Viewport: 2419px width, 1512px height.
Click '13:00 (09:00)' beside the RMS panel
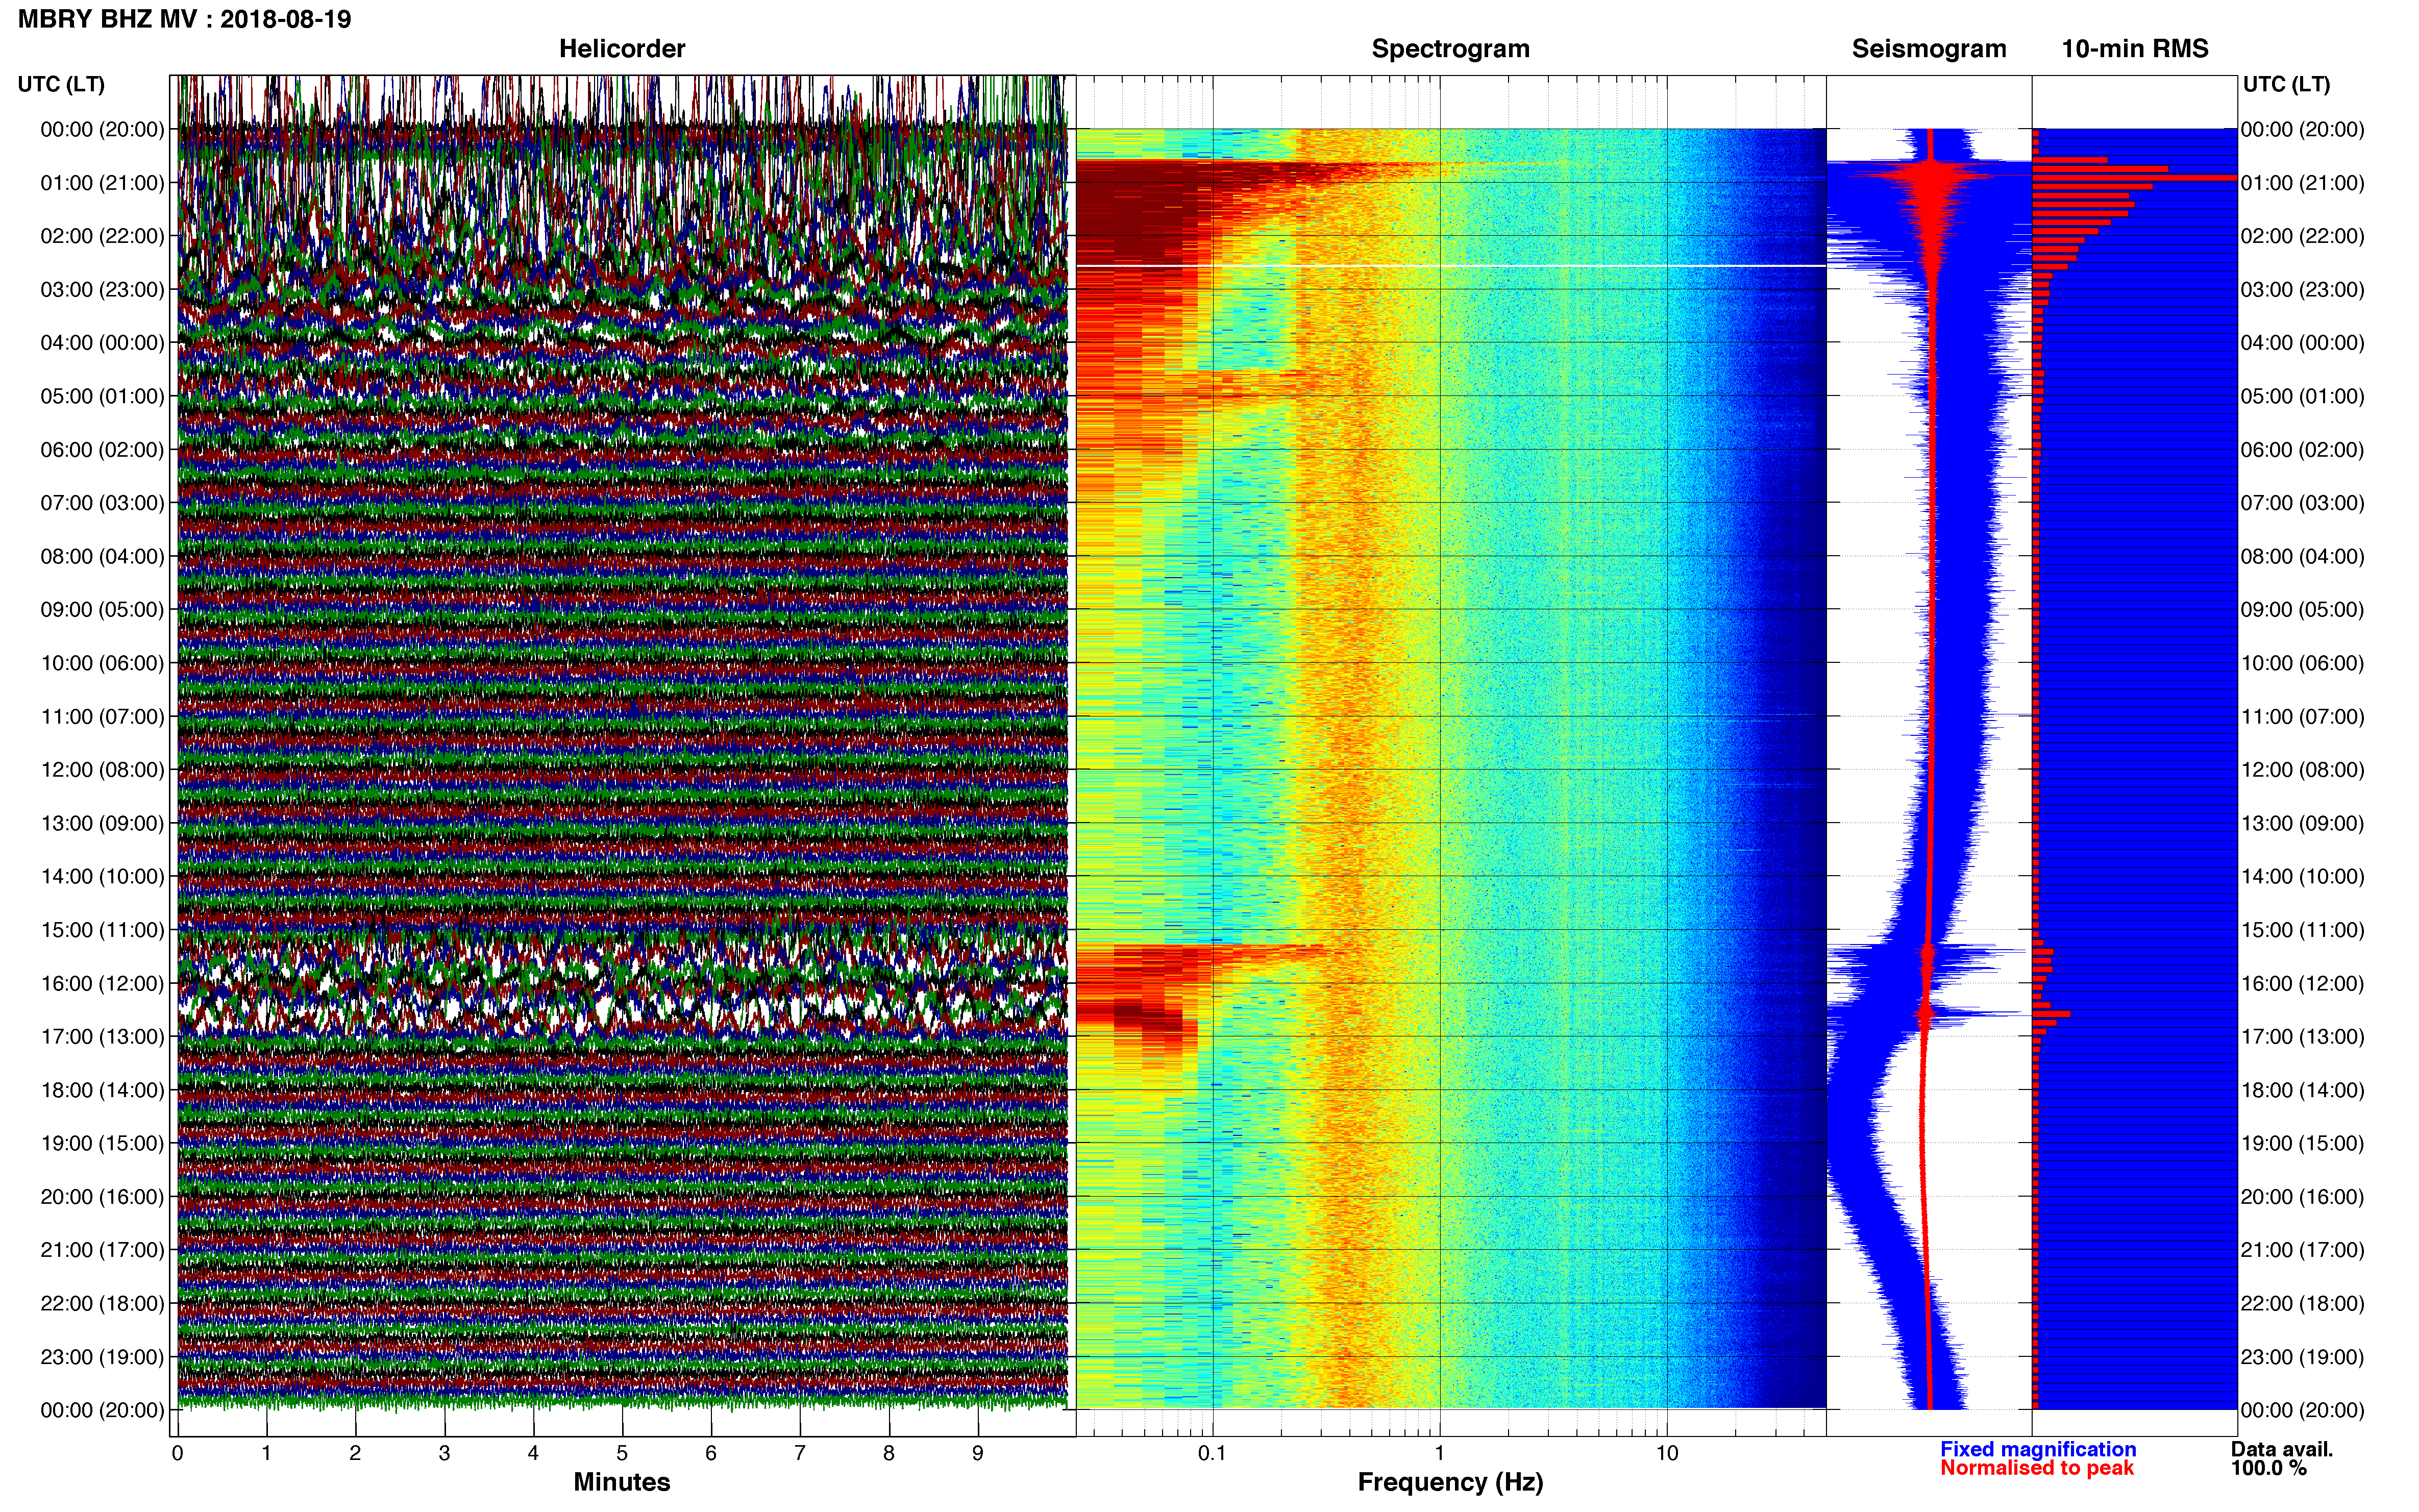(2302, 823)
